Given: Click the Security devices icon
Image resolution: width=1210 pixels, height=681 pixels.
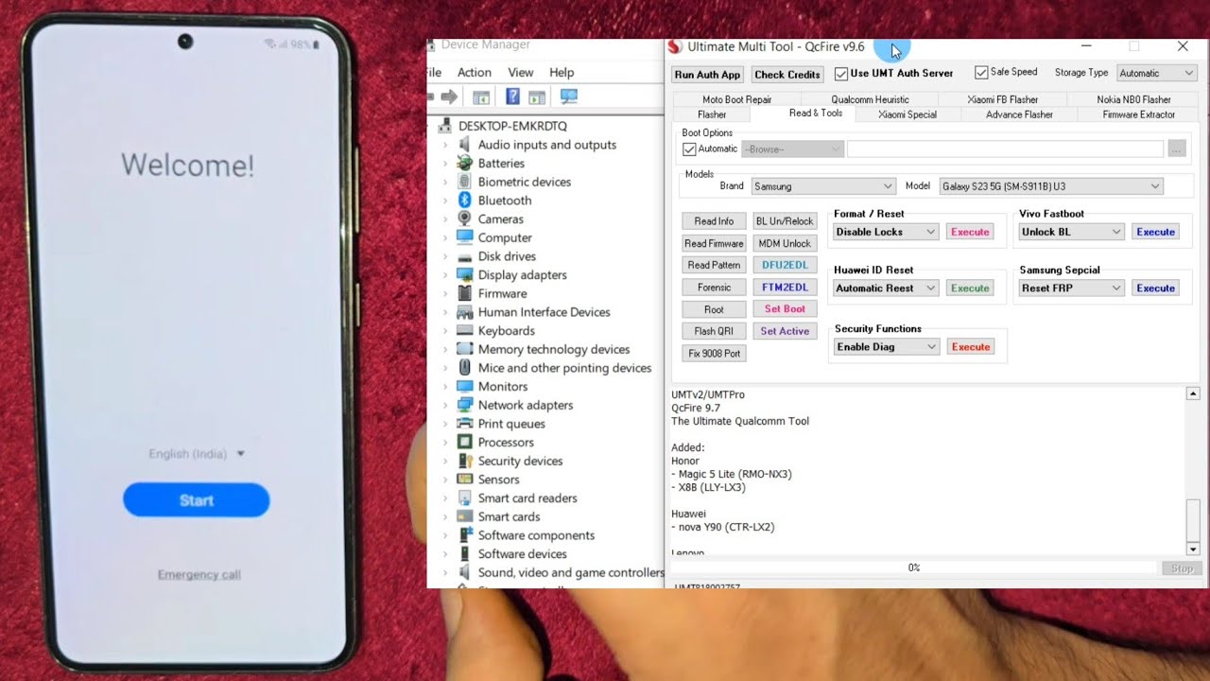Looking at the screenshot, I should point(464,461).
